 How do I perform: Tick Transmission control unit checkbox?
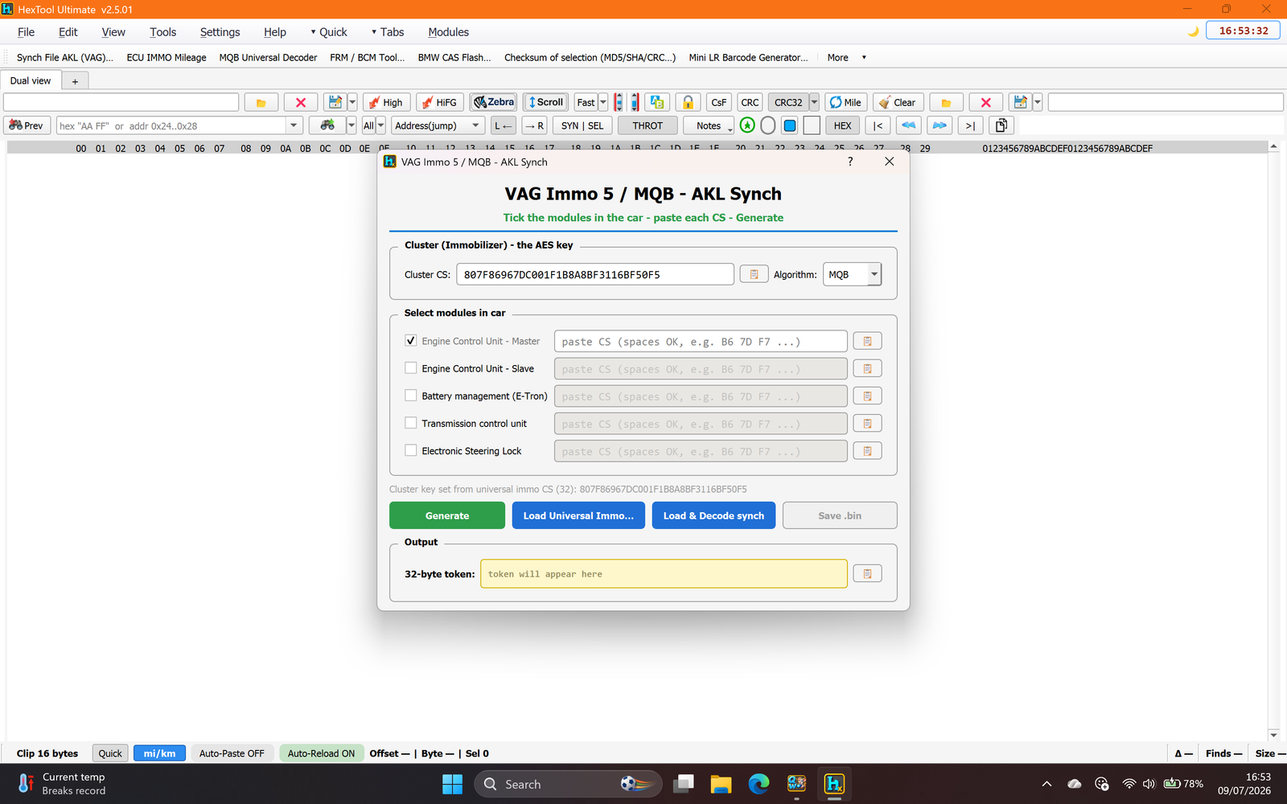pyautogui.click(x=411, y=423)
